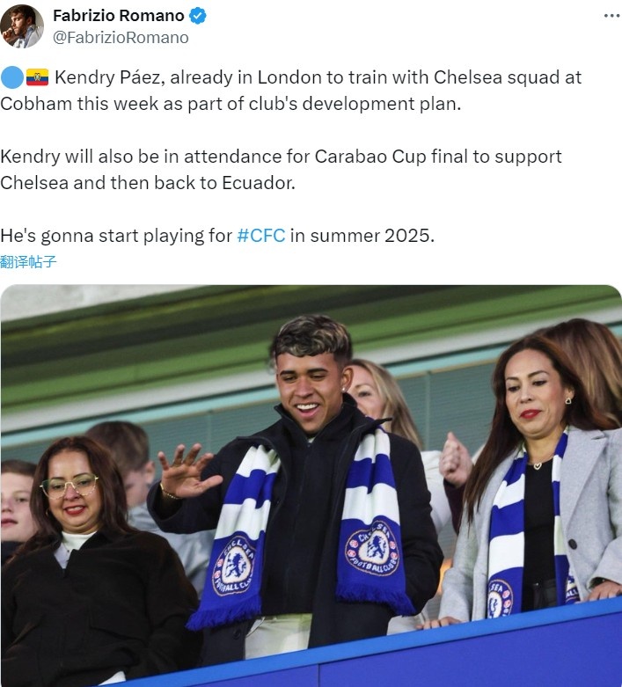Open the #CFC hashtag
The height and width of the screenshot is (687, 622).
(260, 236)
